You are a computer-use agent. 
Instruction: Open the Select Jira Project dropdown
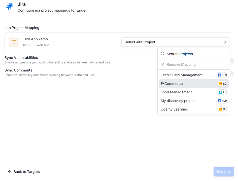tap(176, 42)
